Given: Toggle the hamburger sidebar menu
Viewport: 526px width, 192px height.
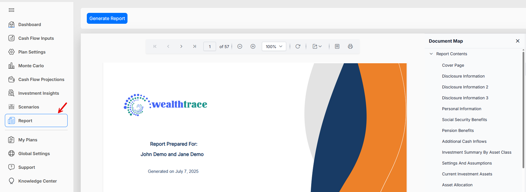Looking at the screenshot, I should click(11, 10).
